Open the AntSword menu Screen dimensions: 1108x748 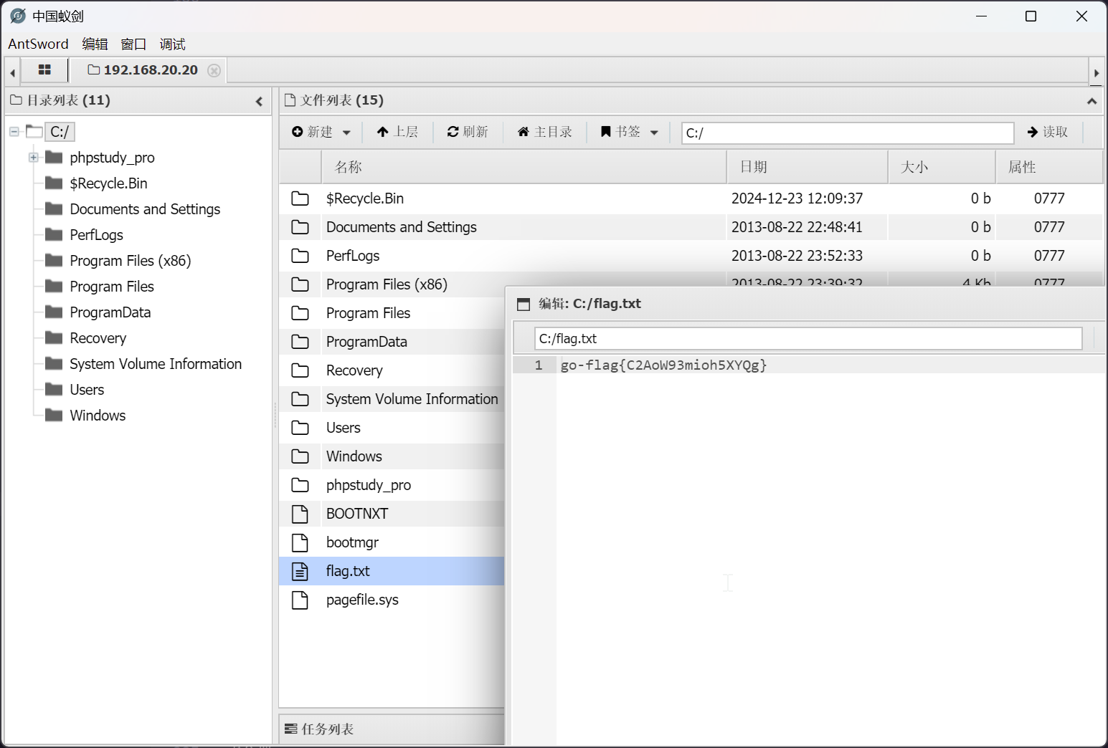pos(38,44)
